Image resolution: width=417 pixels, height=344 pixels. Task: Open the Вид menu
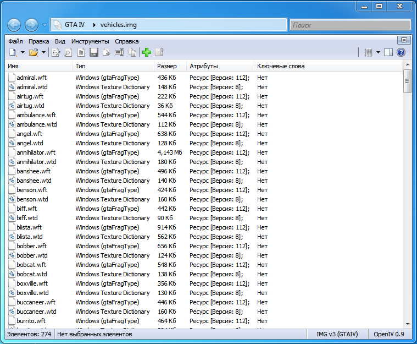tap(60, 41)
